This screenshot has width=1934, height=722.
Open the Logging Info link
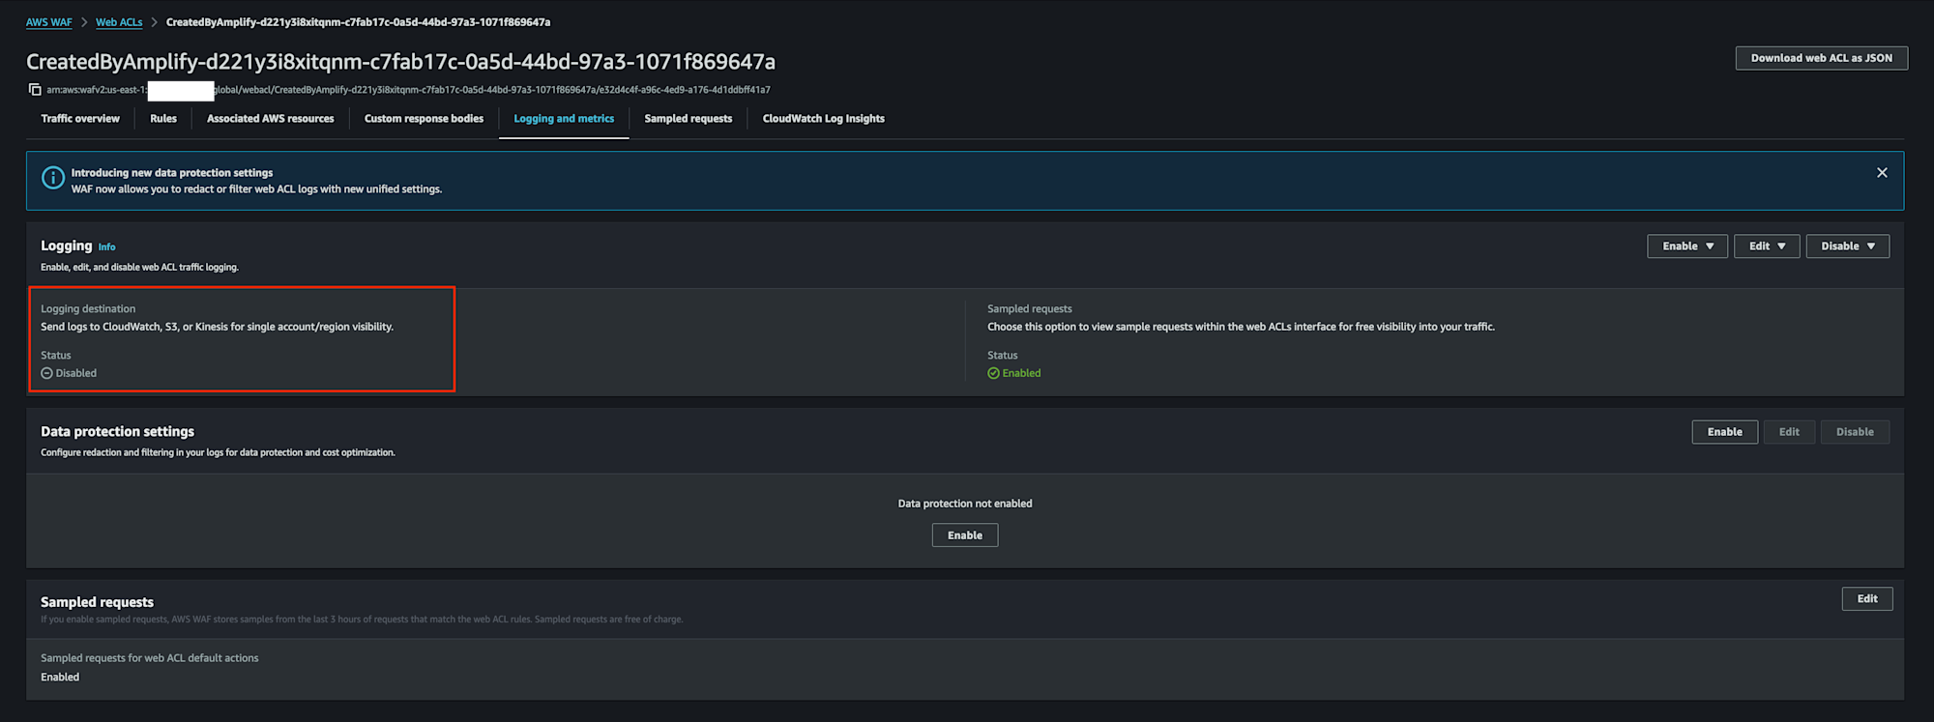point(106,247)
